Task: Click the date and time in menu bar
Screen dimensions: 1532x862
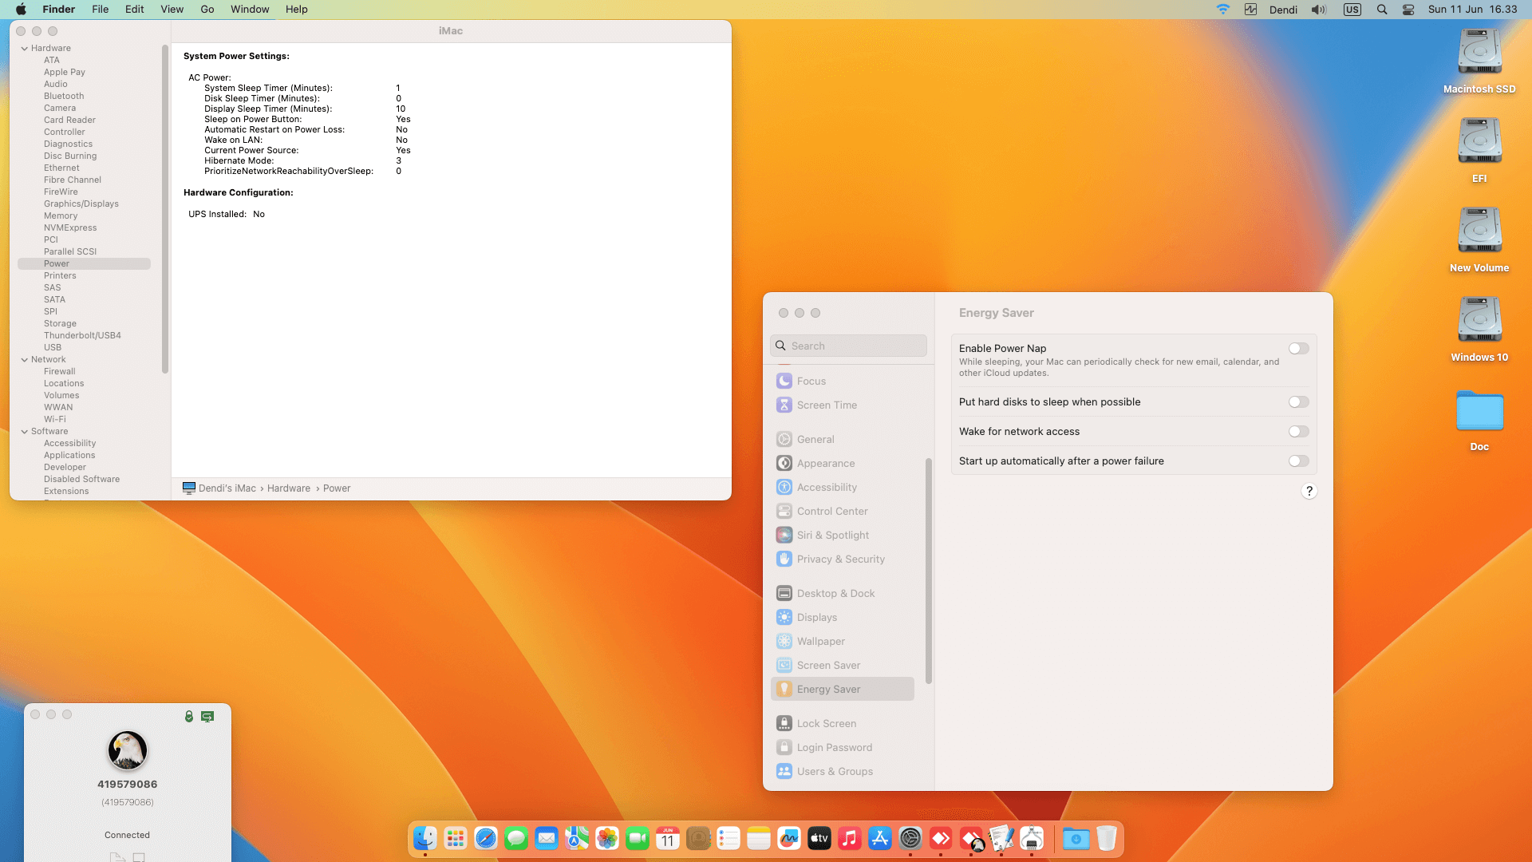Action: pos(1473,10)
